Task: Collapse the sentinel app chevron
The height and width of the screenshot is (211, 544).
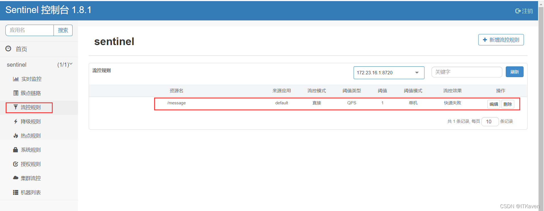Action: coord(71,64)
